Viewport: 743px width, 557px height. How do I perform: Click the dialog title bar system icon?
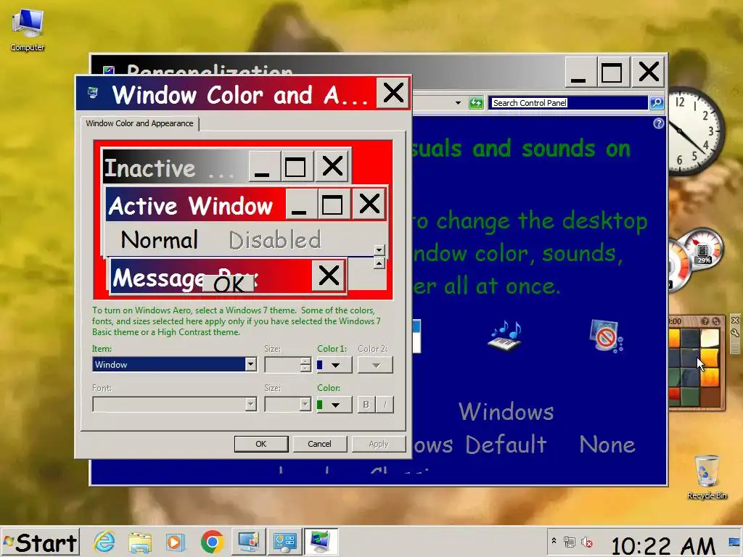(x=94, y=92)
